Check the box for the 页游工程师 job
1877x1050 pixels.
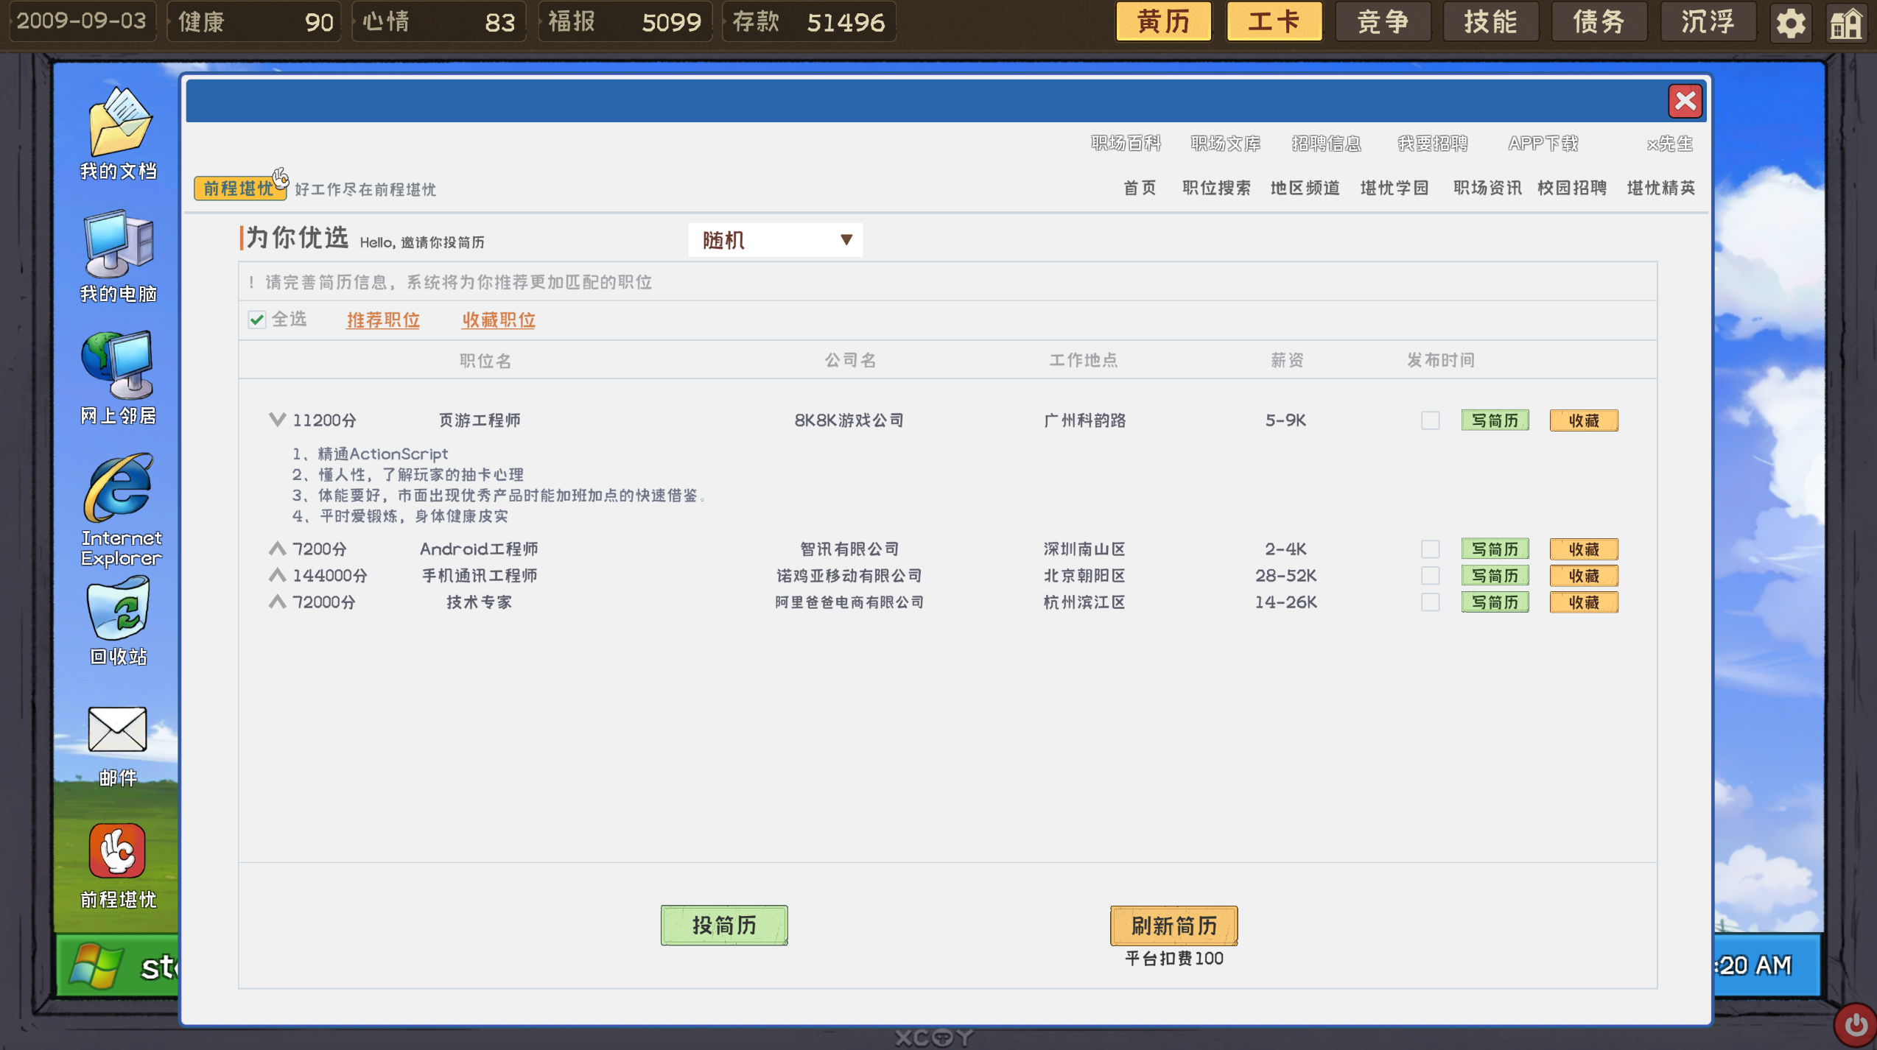point(1431,420)
